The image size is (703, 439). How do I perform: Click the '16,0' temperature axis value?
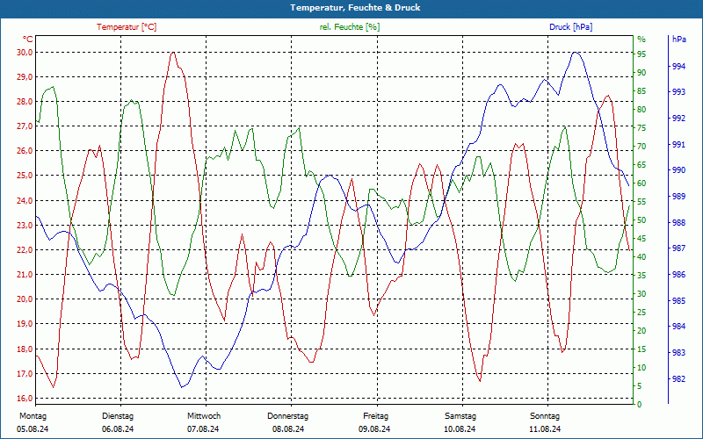[25, 399]
